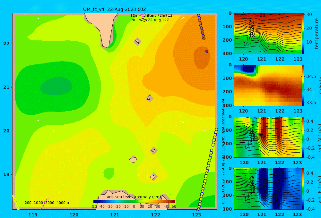The width and height of the screenshot is (321, 218).
Task: Click latitude label '22' on the map axis
Action: (6, 44)
